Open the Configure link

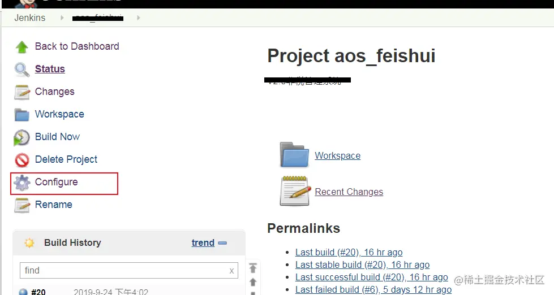point(56,182)
